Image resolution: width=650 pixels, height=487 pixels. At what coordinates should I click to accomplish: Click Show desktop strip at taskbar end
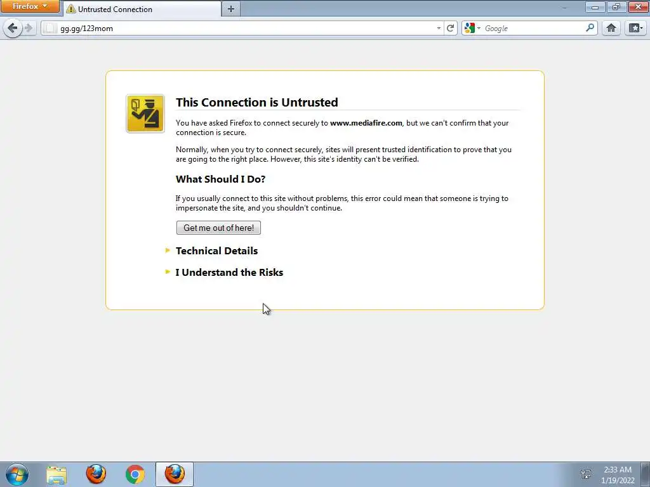click(x=646, y=474)
